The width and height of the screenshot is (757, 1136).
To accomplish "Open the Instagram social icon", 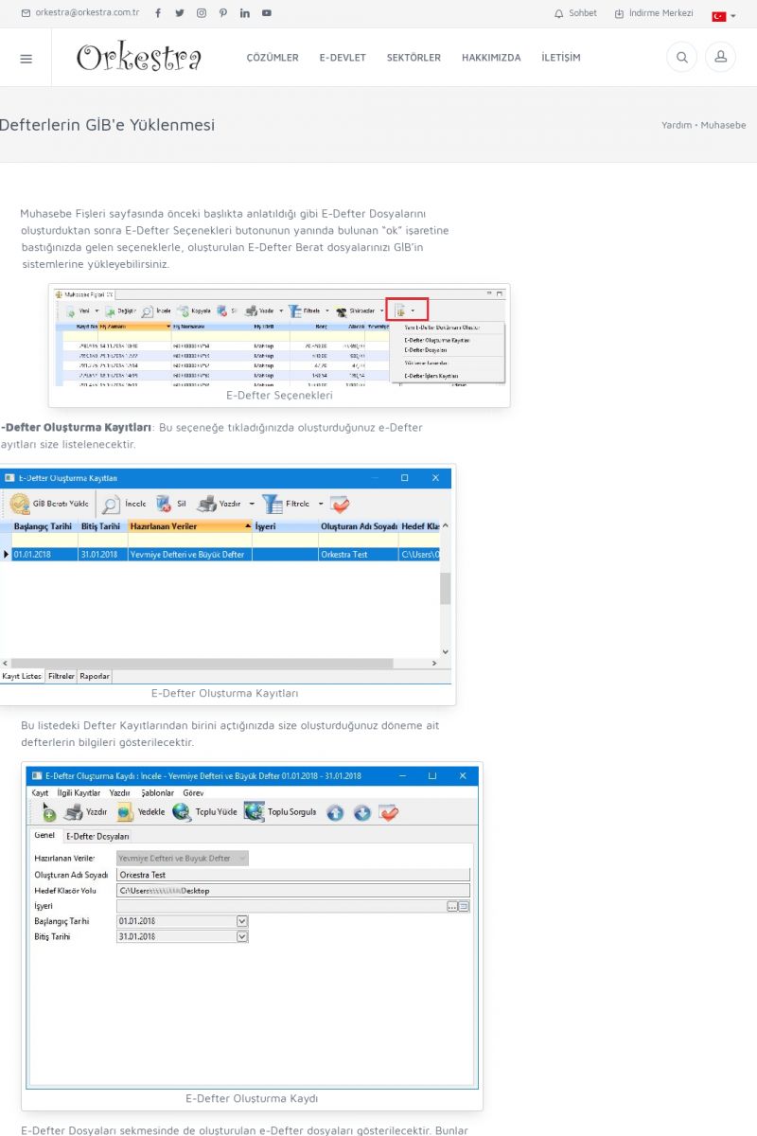I will (x=202, y=13).
